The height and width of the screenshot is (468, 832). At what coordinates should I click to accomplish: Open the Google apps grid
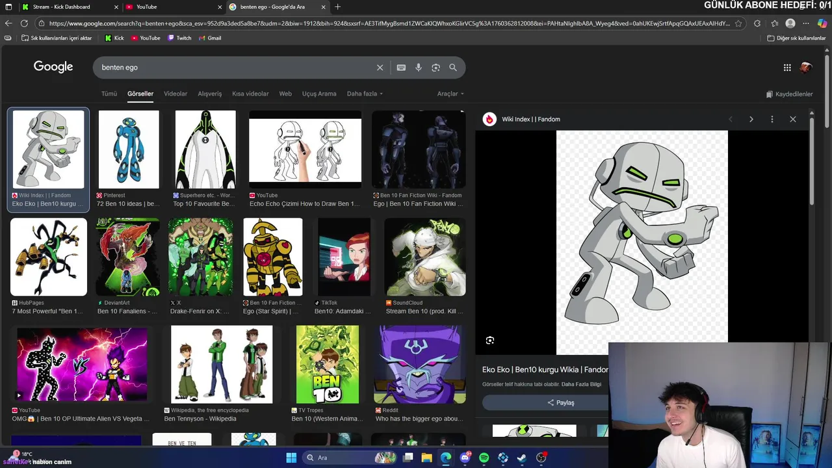(x=787, y=68)
